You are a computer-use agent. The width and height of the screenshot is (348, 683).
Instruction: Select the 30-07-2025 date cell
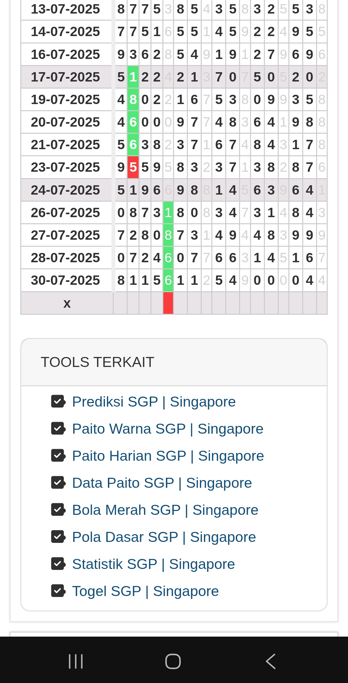pos(65,280)
